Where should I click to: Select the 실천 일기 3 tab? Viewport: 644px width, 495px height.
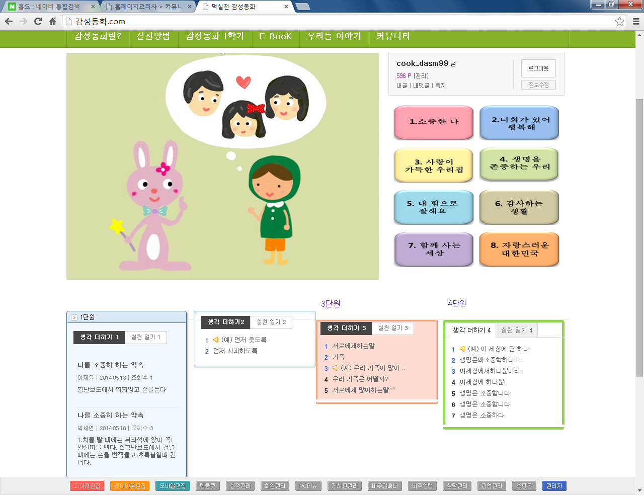click(x=393, y=328)
